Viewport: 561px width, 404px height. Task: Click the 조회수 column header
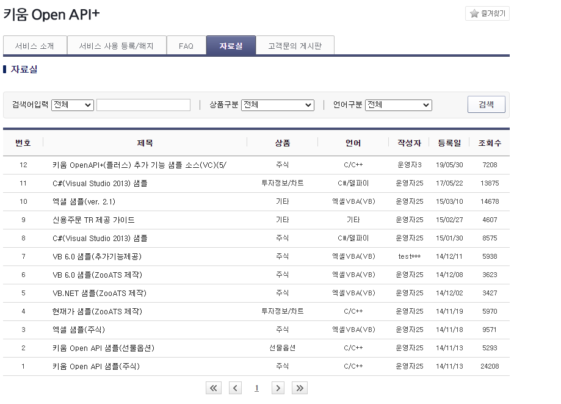pos(490,143)
